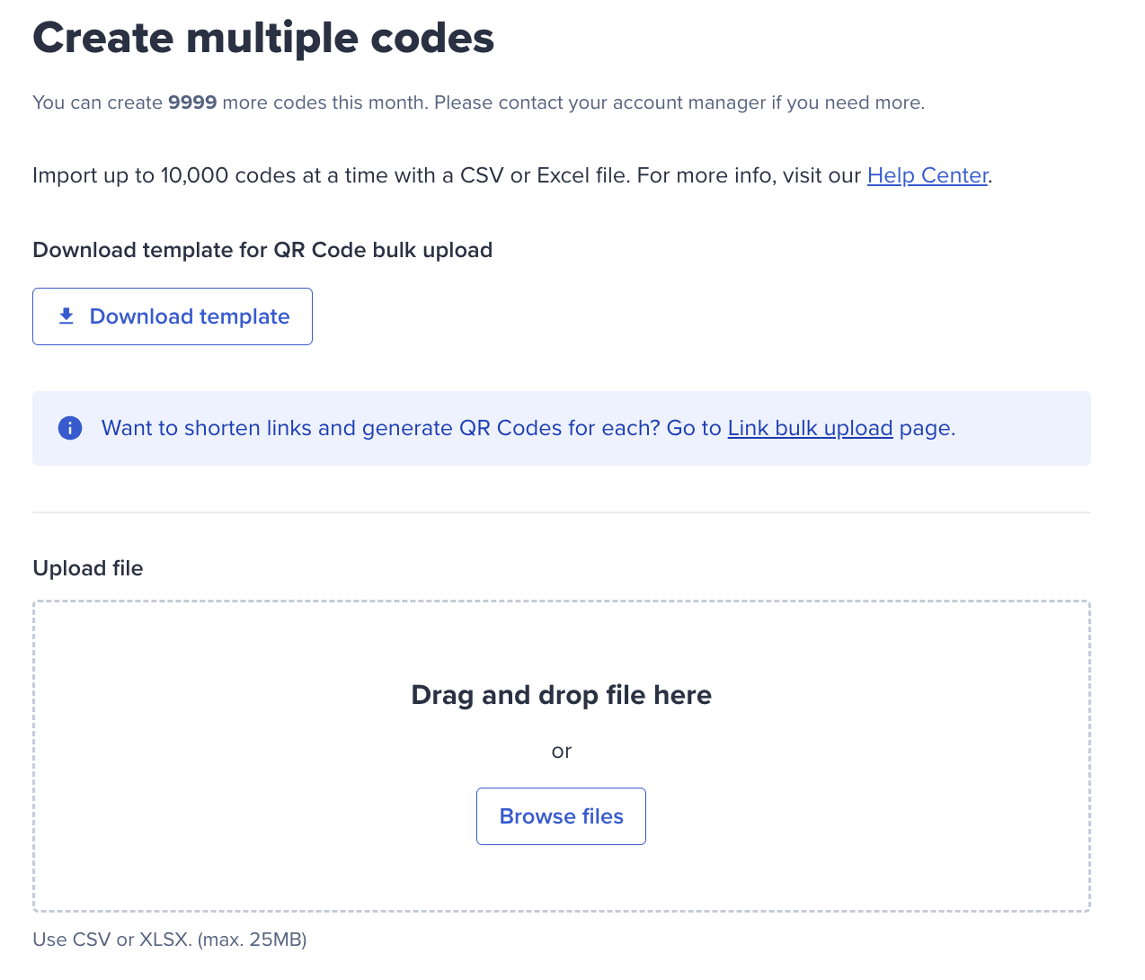The image size is (1145, 980).
Task: Click the Import up to 10,000 codes sentence
Action: coord(512,175)
